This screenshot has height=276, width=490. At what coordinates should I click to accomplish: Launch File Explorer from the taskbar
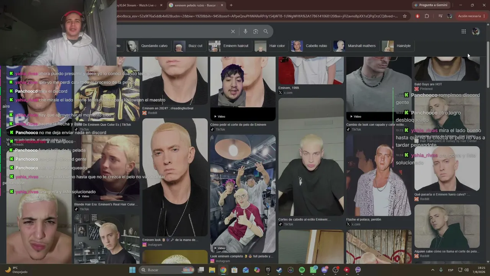pos(212,270)
